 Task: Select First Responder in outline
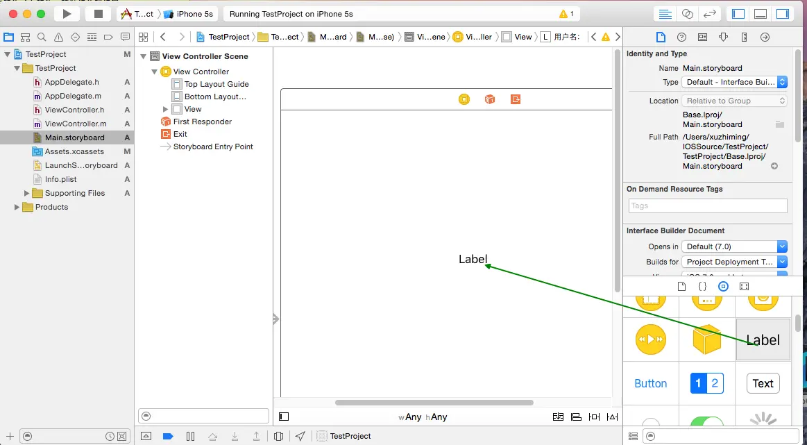coord(202,121)
